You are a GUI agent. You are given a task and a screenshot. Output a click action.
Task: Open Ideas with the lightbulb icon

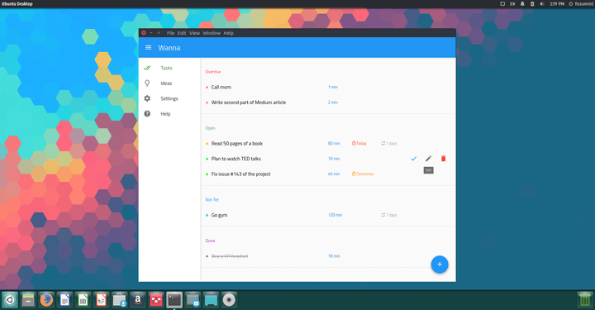tap(166, 83)
